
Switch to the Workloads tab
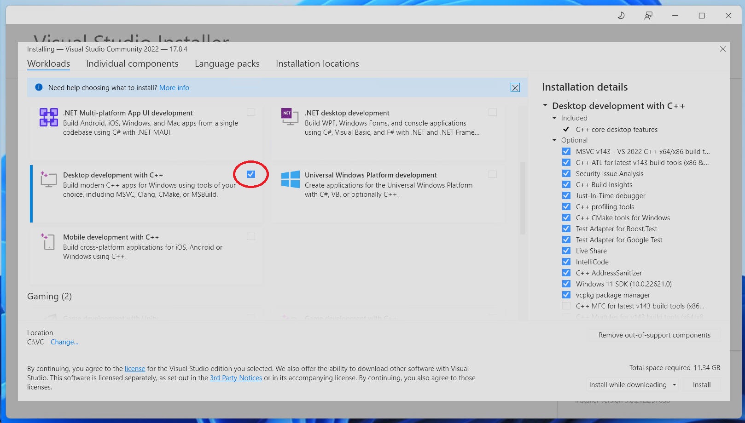[x=48, y=63]
